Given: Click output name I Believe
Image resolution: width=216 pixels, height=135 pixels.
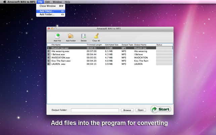Looking at the screenshot, I should [x=138, y=54].
